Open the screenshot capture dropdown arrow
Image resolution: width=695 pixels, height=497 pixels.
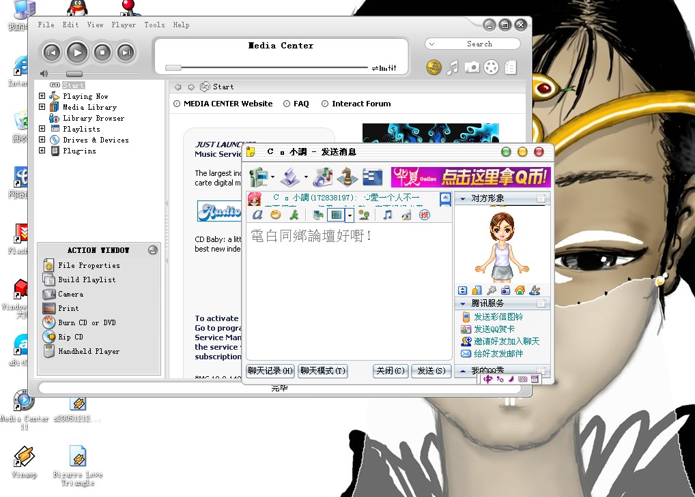pyautogui.click(x=350, y=215)
